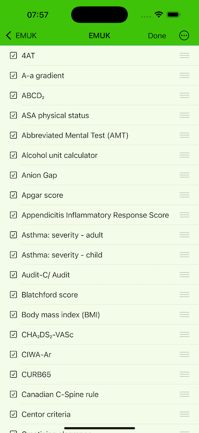This screenshot has height=433, width=199.
Task: Click the reorder handle for Centor criteria
Action: (185, 414)
